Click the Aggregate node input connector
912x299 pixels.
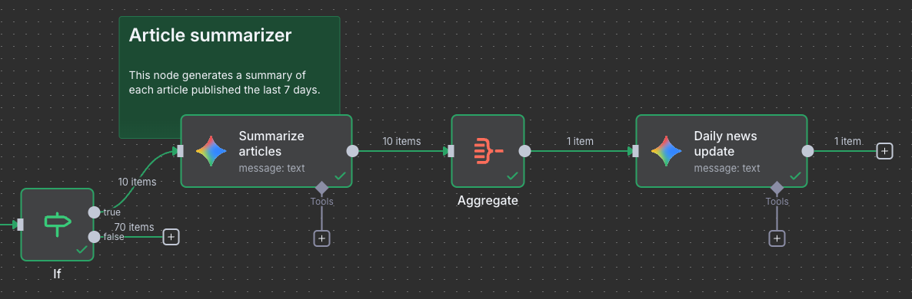[x=451, y=151]
